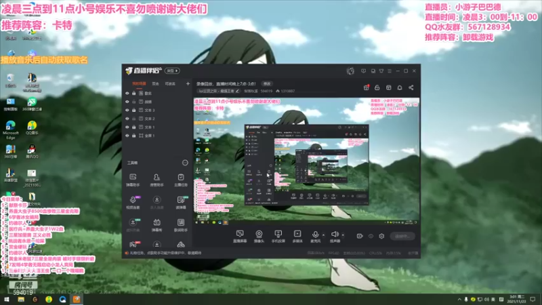Viewport: 542px width, 305px height.
Task: Open the notification bell icon
Action: 400,87
